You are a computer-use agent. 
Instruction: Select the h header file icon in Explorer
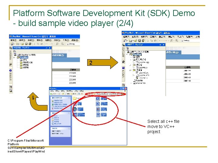(98, 104)
